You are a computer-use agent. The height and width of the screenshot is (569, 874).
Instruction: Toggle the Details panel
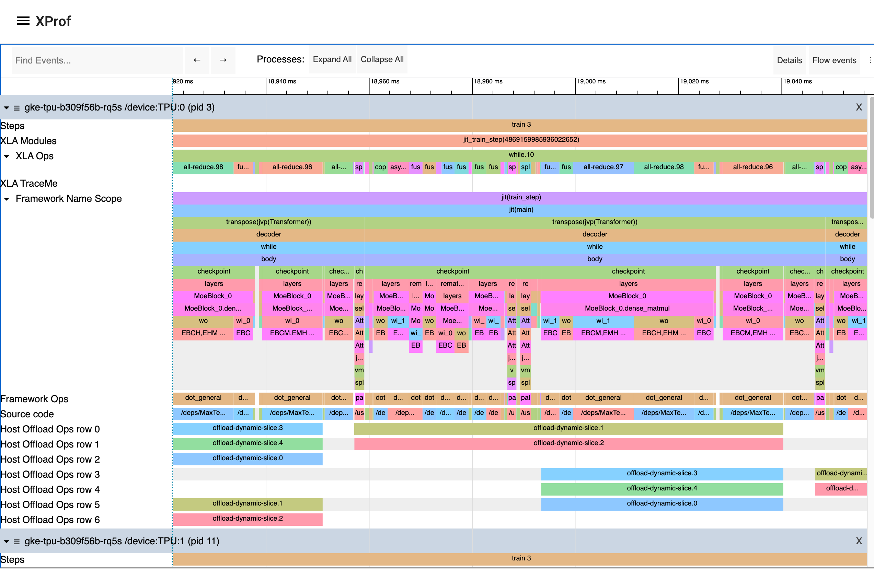789,60
